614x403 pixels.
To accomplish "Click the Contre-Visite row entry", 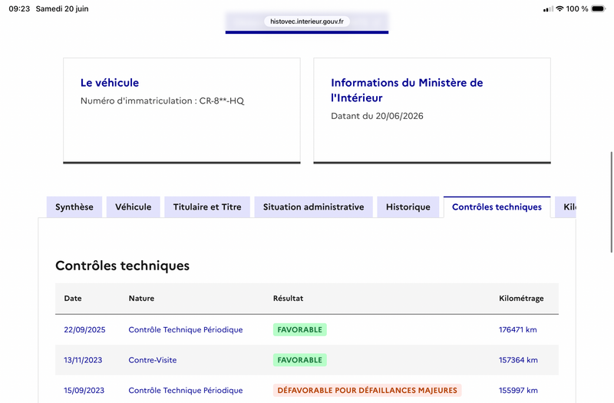I will pos(152,360).
